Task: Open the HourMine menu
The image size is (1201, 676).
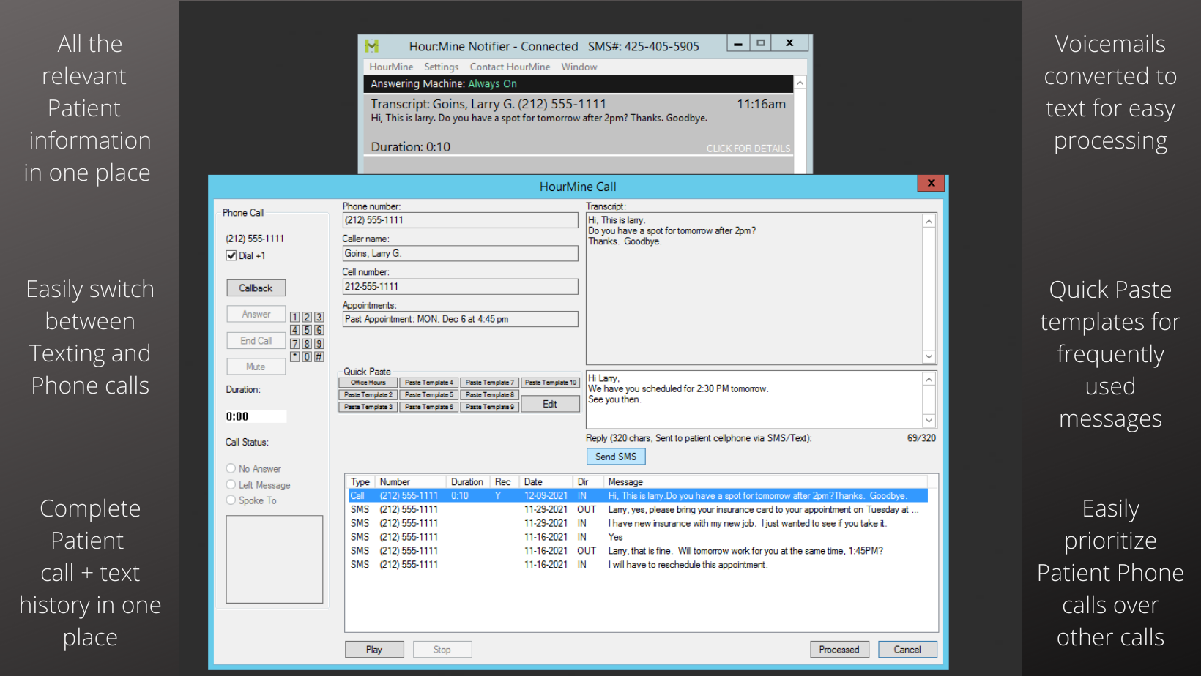Action: click(x=391, y=67)
